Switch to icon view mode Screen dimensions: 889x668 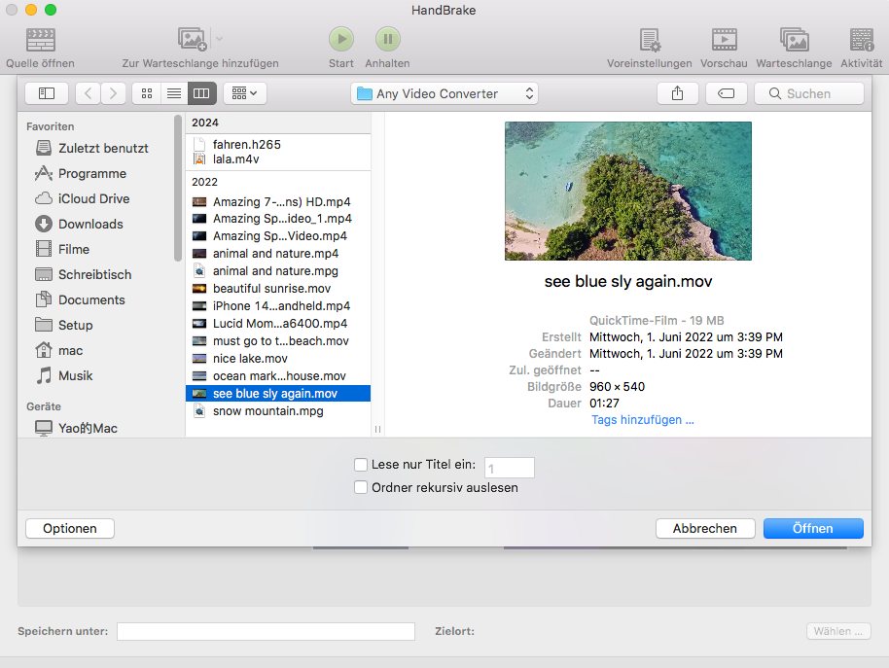[147, 93]
